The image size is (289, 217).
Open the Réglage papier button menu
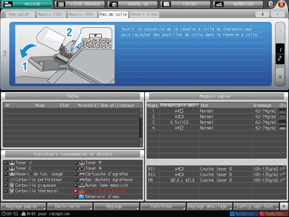coord(23,206)
